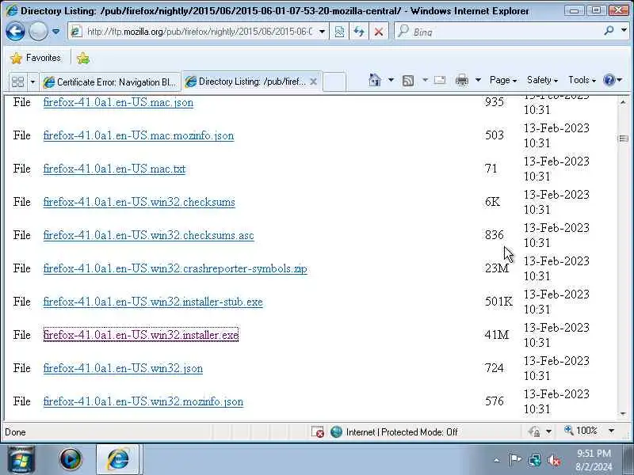Screen dimensions: 634x475
Task: Open the Tools menu
Action: pyautogui.click(x=582, y=80)
